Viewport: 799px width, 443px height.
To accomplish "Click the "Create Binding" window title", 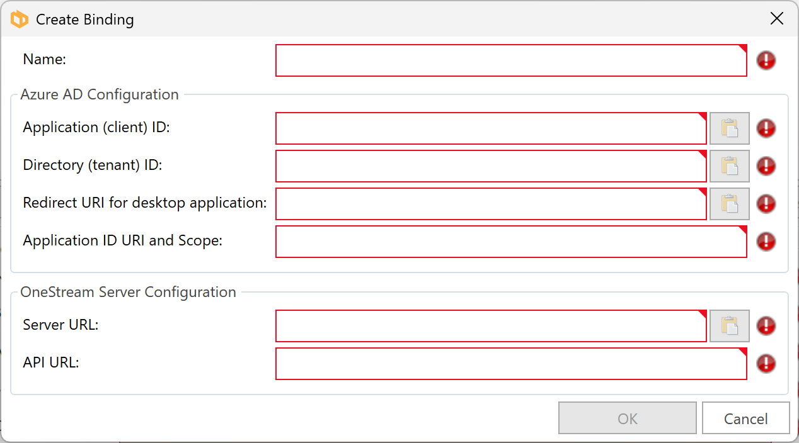I will (x=85, y=20).
